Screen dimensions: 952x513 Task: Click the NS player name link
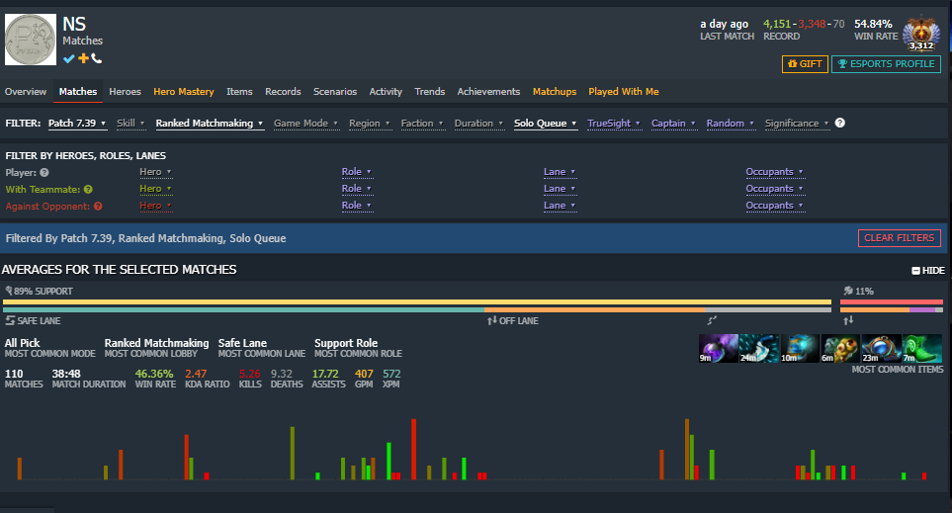(x=74, y=25)
